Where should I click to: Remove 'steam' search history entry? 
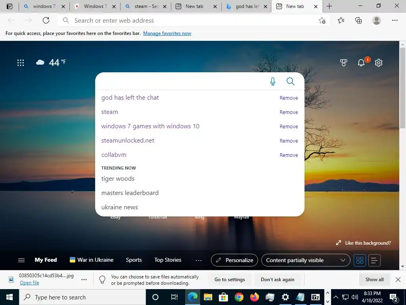(289, 112)
